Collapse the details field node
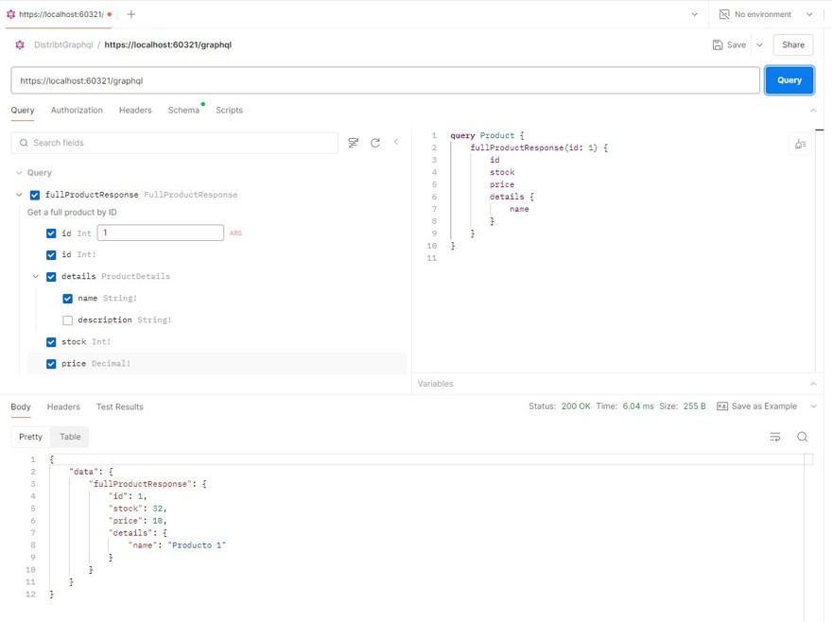832x622 pixels. click(x=36, y=277)
